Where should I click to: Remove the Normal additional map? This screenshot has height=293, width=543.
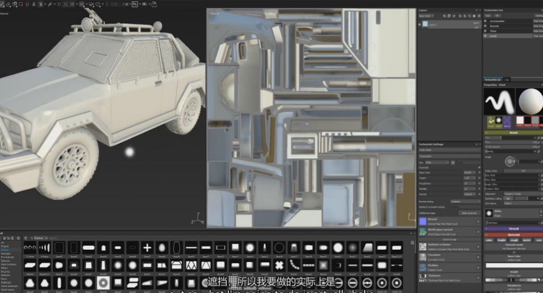tap(478, 221)
